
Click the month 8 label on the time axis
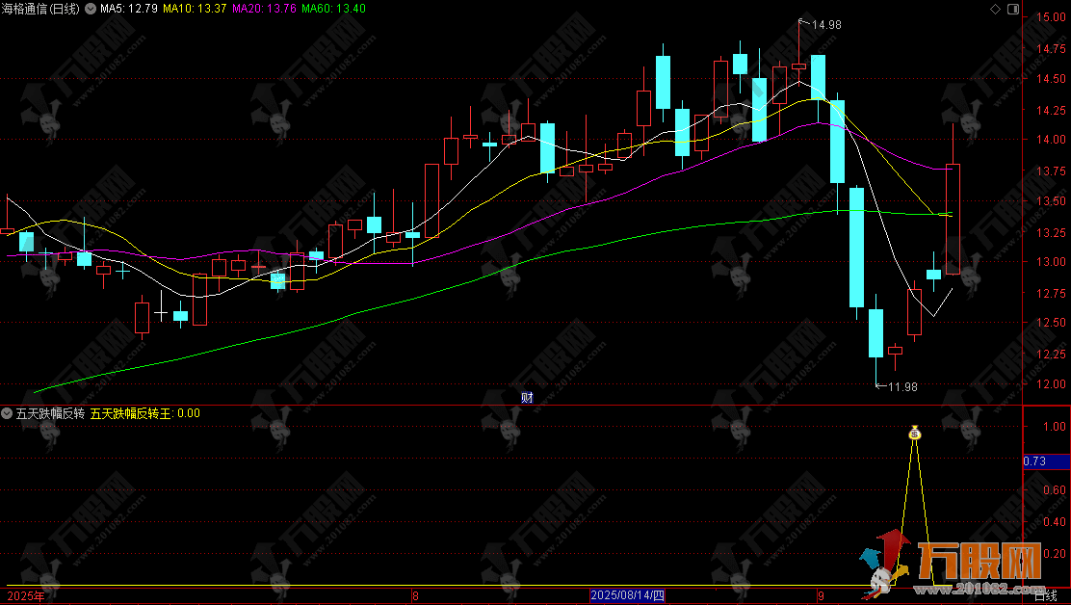pos(415,596)
